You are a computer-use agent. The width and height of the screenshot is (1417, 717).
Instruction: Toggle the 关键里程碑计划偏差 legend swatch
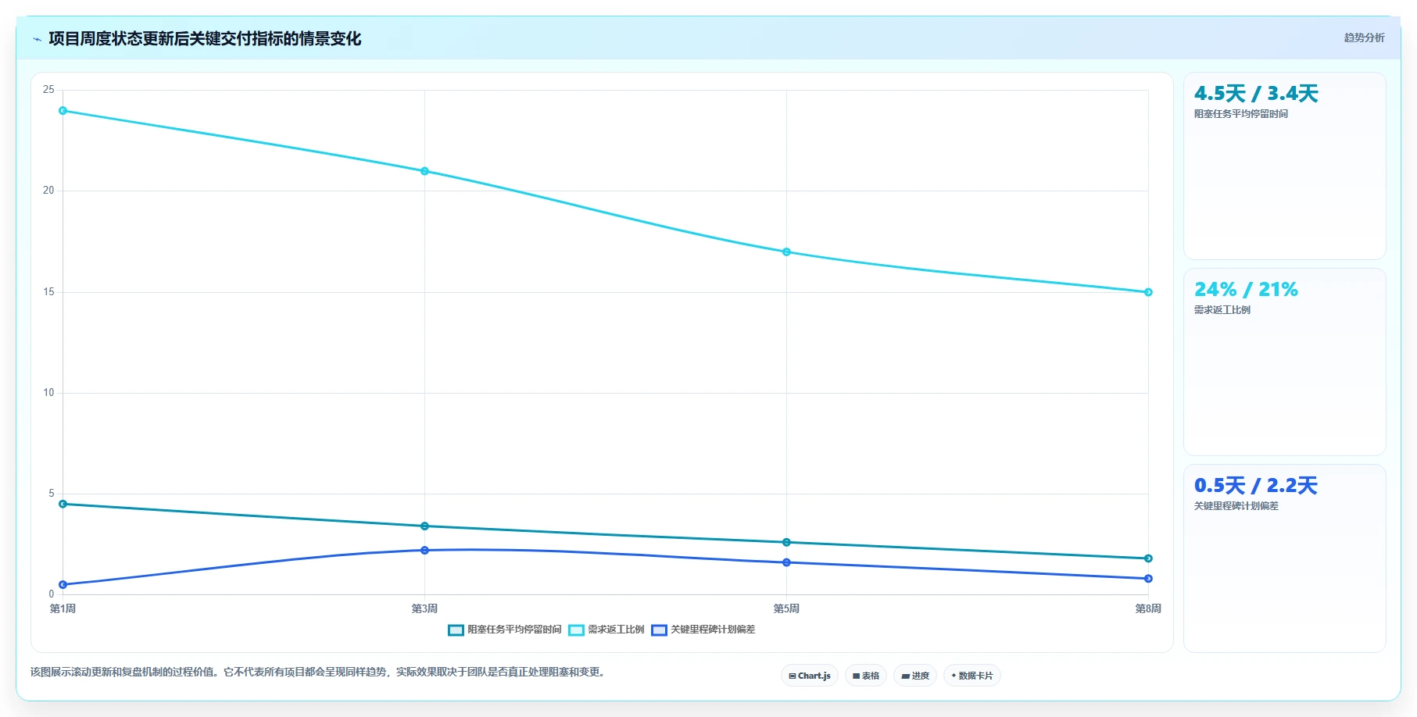pos(659,630)
